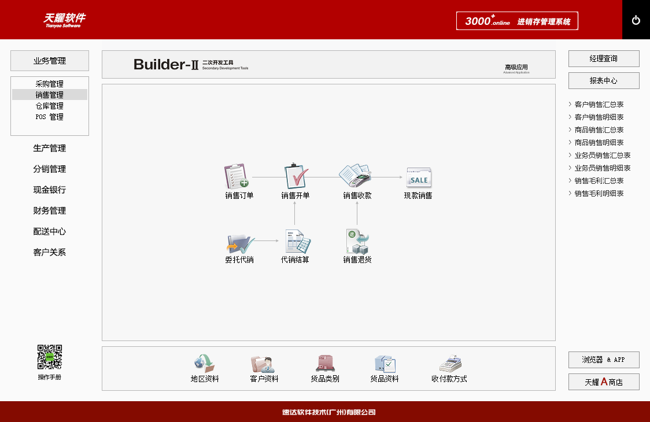
Task: Click the 代销结算 settlement icon
Action: pyautogui.click(x=296, y=242)
